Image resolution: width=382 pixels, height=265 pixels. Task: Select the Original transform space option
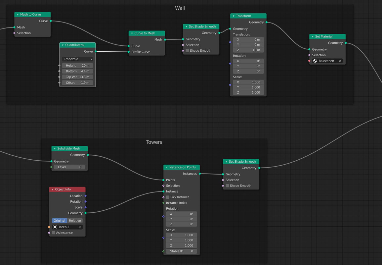(x=60, y=221)
